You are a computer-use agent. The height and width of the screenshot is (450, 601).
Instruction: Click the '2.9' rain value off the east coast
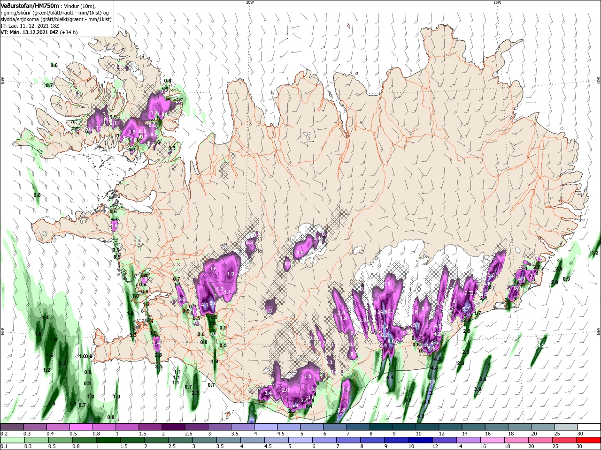555,283
